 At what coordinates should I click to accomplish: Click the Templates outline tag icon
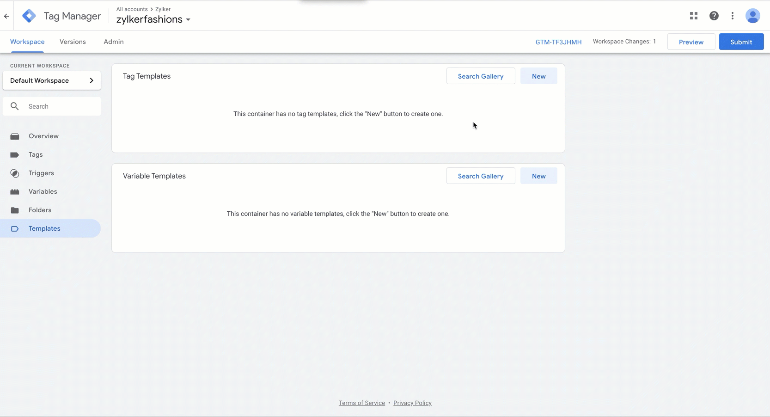point(15,229)
